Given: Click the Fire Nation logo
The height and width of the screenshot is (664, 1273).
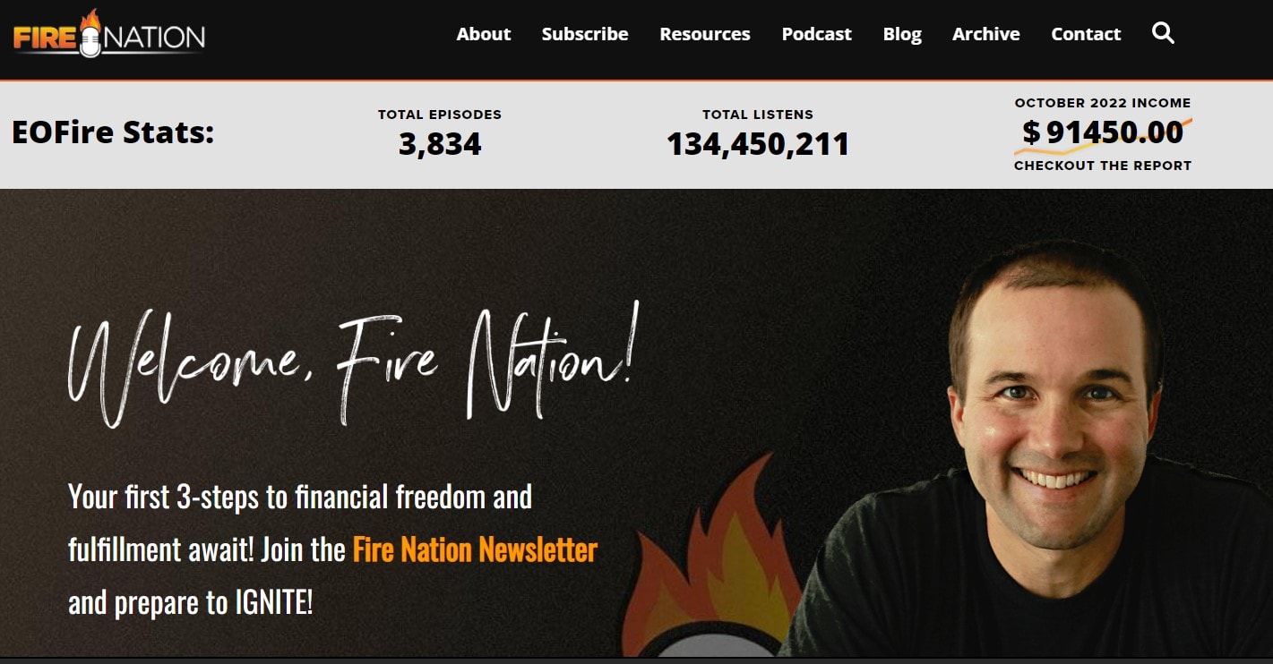Looking at the screenshot, I should [108, 35].
